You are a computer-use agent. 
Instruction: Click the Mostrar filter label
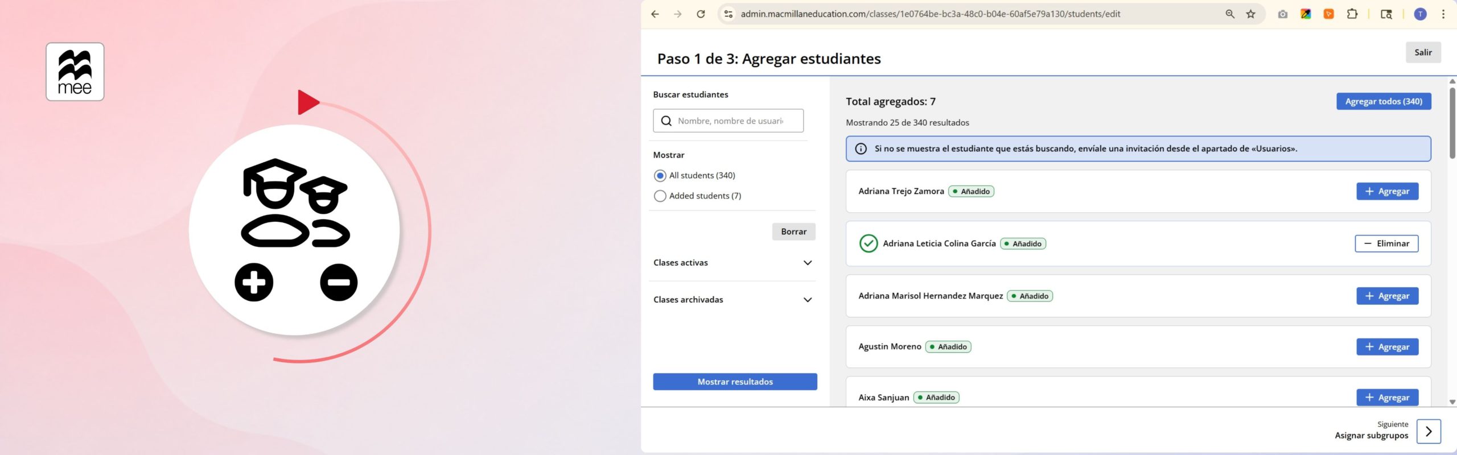669,155
